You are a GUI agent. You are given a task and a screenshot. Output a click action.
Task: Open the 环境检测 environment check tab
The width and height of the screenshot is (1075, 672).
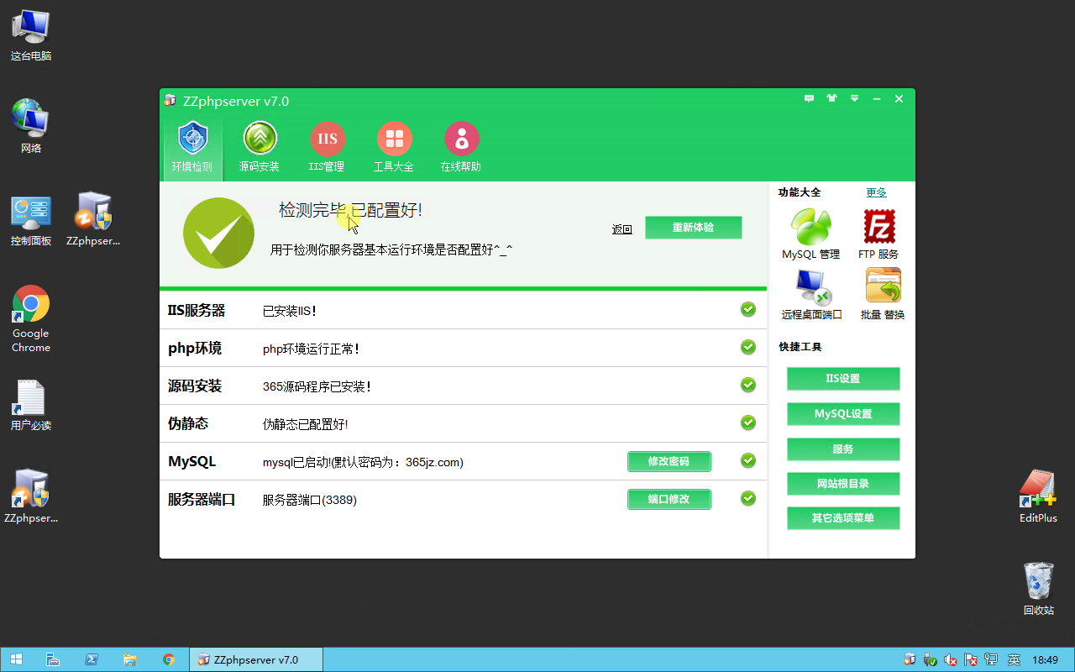coord(192,148)
